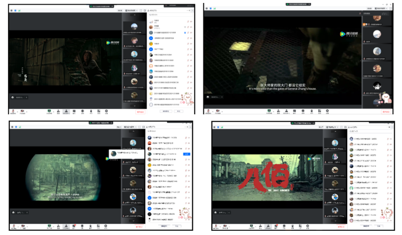Click highlighted manage members icon in woman-by-wall window

tap(66, 111)
